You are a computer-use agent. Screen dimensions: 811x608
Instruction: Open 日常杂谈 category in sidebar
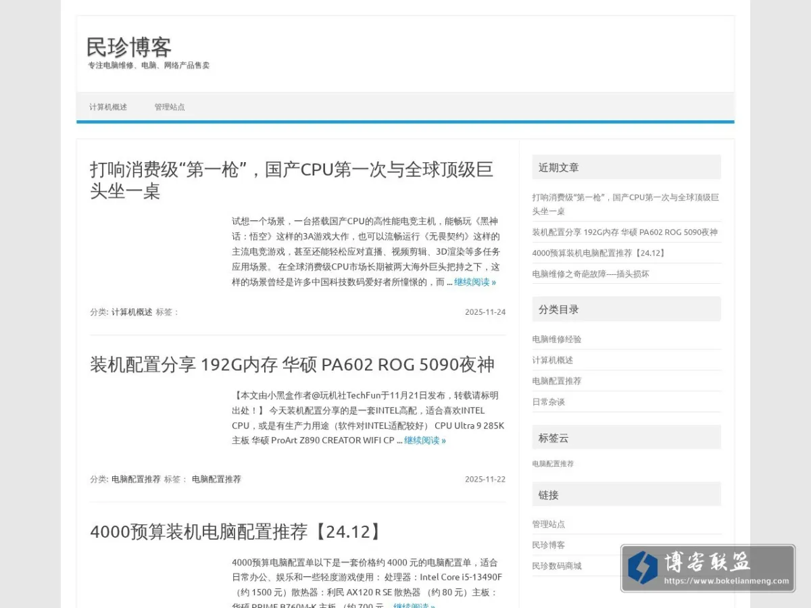[549, 402]
